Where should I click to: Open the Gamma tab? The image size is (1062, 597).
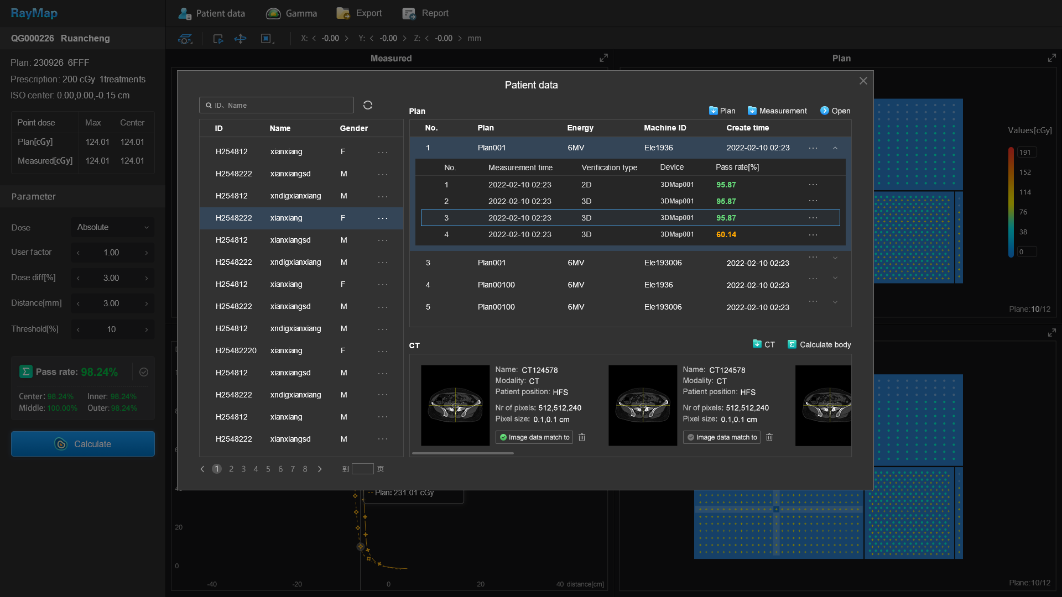tap(291, 13)
